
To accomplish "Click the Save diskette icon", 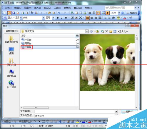I will [14, 13].
